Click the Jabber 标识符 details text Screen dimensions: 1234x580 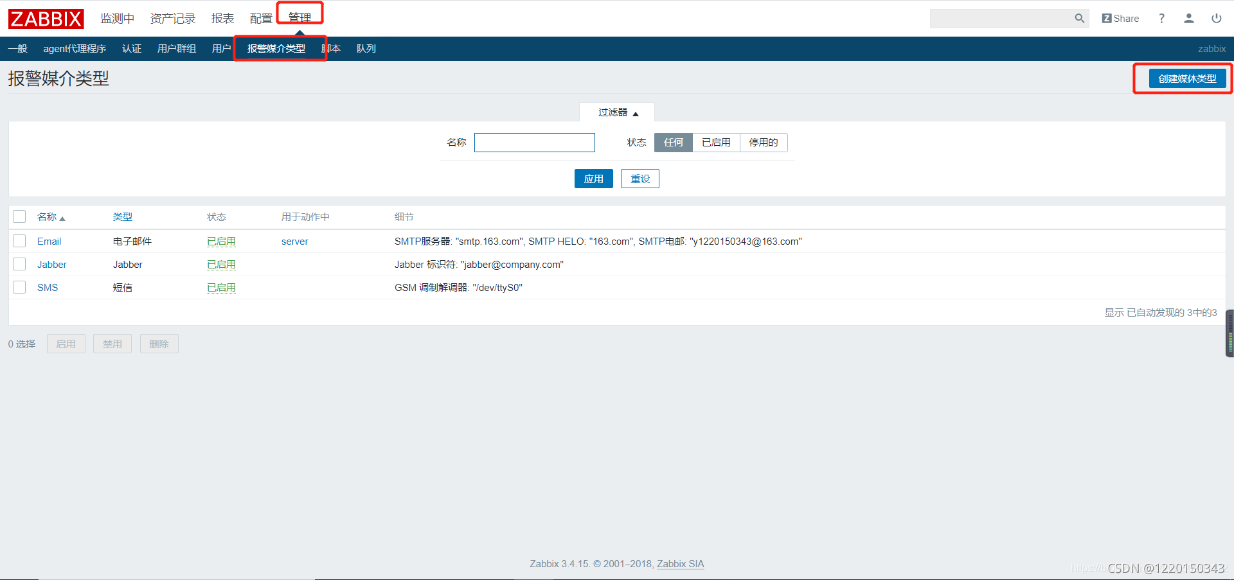pos(479,265)
